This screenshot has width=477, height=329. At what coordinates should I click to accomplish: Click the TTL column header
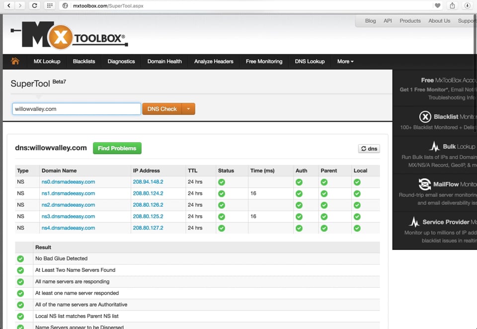(193, 171)
